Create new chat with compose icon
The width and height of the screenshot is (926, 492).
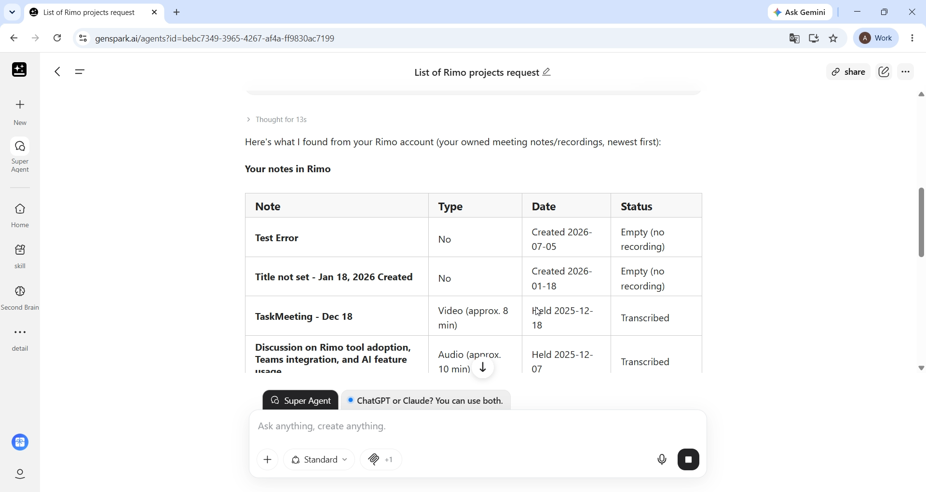(885, 72)
